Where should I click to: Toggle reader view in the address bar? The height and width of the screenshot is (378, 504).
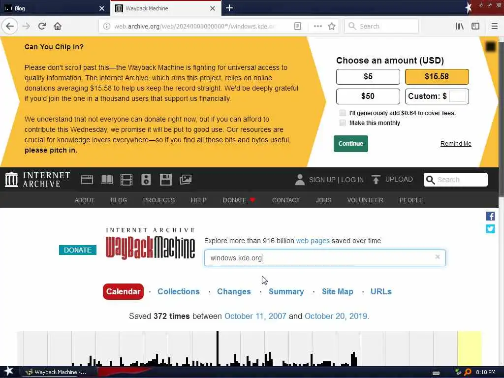(298, 26)
